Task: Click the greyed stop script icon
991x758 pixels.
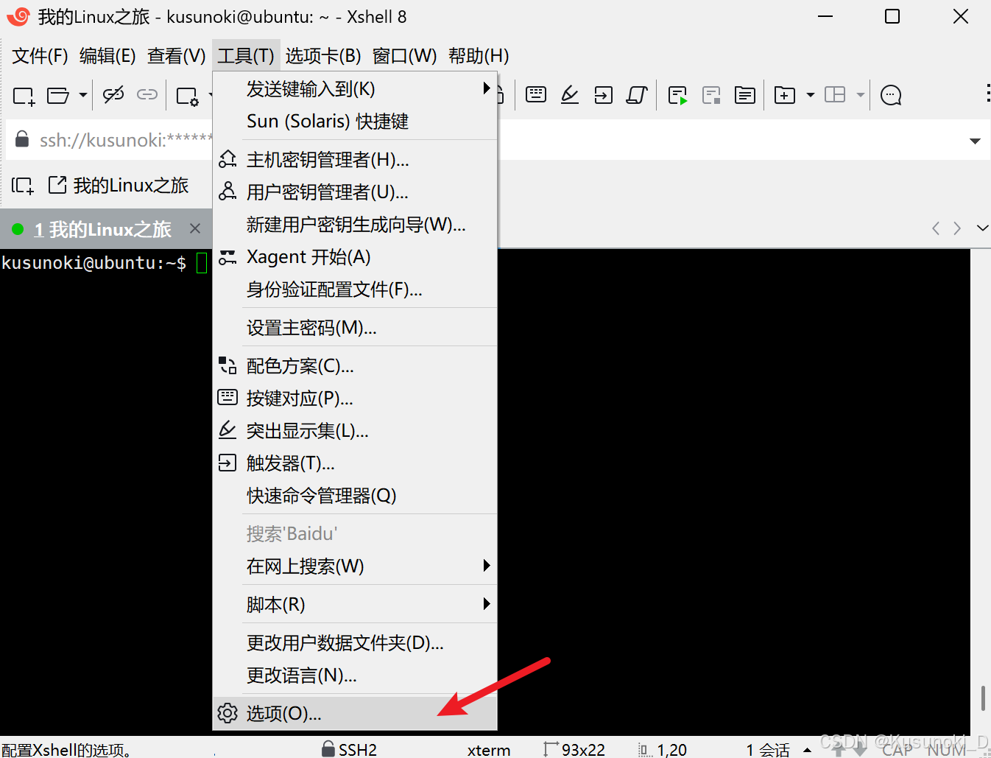Action: pyautogui.click(x=711, y=95)
